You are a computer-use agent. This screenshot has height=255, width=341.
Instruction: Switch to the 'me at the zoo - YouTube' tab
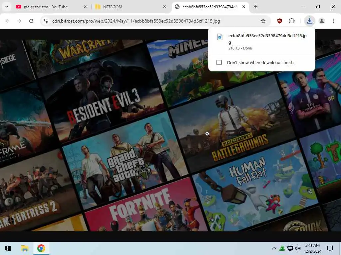(51, 7)
